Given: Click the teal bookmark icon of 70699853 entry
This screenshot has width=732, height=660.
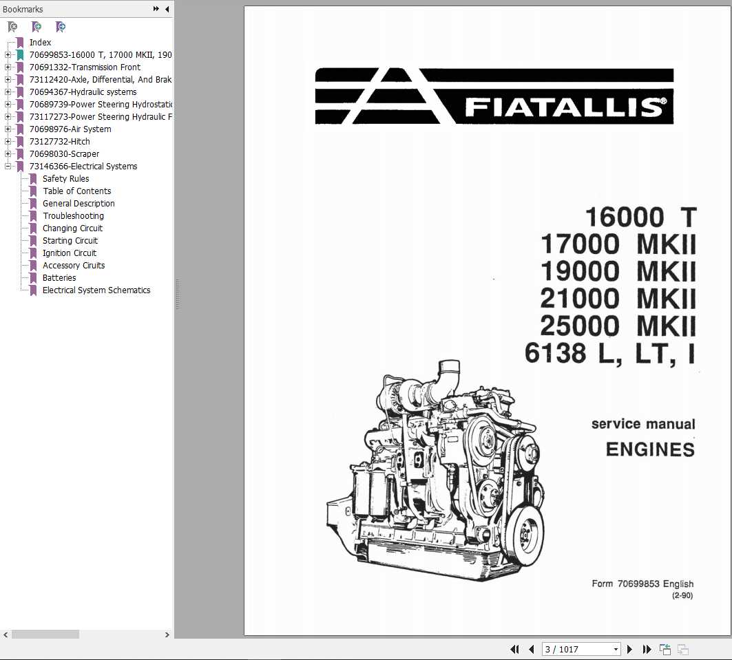Looking at the screenshot, I should 20,55.
